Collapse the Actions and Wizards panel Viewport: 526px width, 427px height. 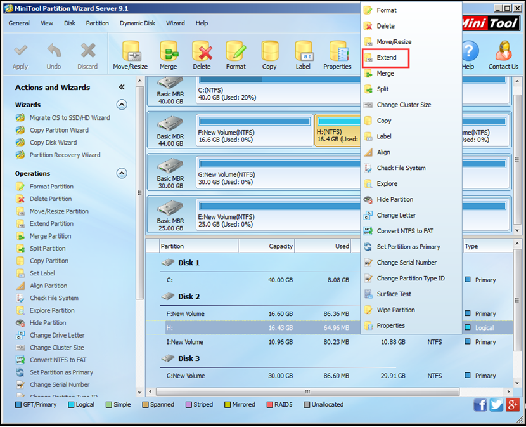122,88
